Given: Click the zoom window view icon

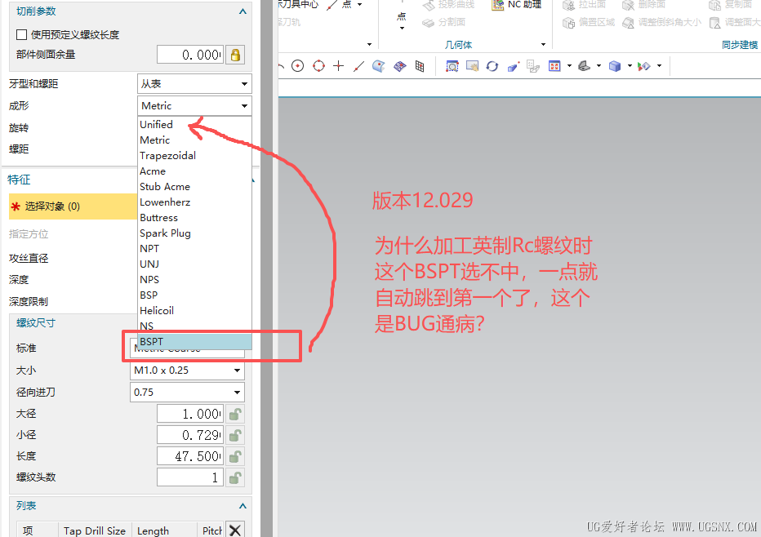Looking at the screenshot, I should [x=452, y=66].
